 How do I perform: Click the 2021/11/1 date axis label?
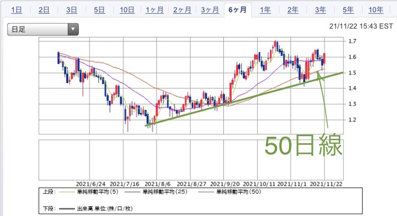tap(292, 184)
